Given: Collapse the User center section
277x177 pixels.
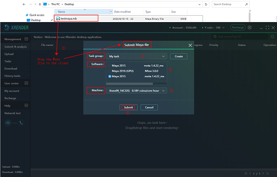Looking at the screenshot, I should click(x=26, y=83).
